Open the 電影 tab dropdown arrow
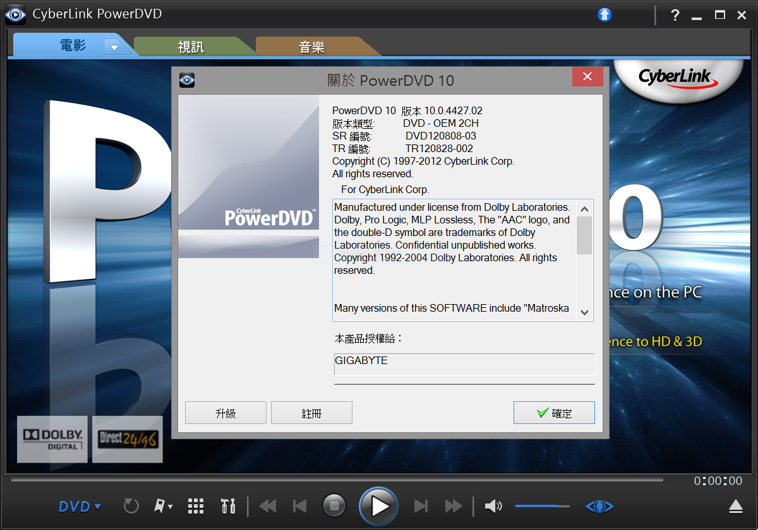 (114, 47)
